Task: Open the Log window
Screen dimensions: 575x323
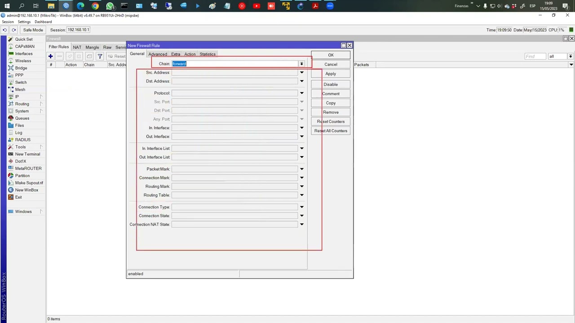Action: (18, 132)
